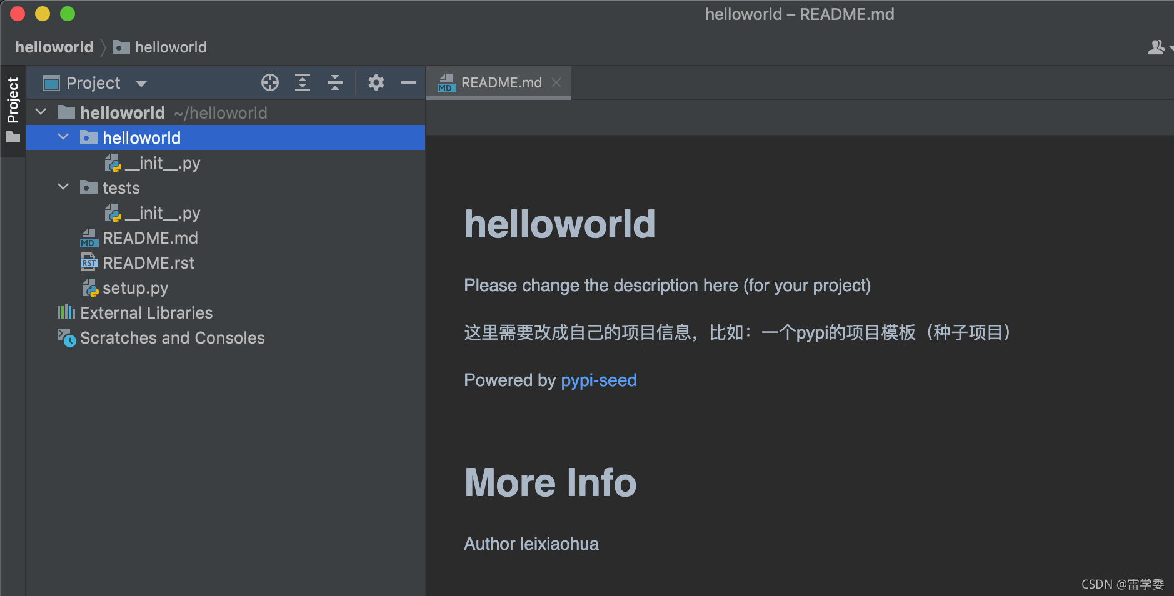Select the highlighted helloworld package row
This screenshot has height=596, width=1174.
tap(226, 137)
